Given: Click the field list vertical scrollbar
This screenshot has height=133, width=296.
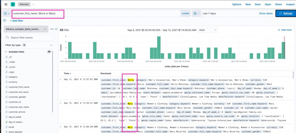Looking at the screenshot, I should coord(53,81).
